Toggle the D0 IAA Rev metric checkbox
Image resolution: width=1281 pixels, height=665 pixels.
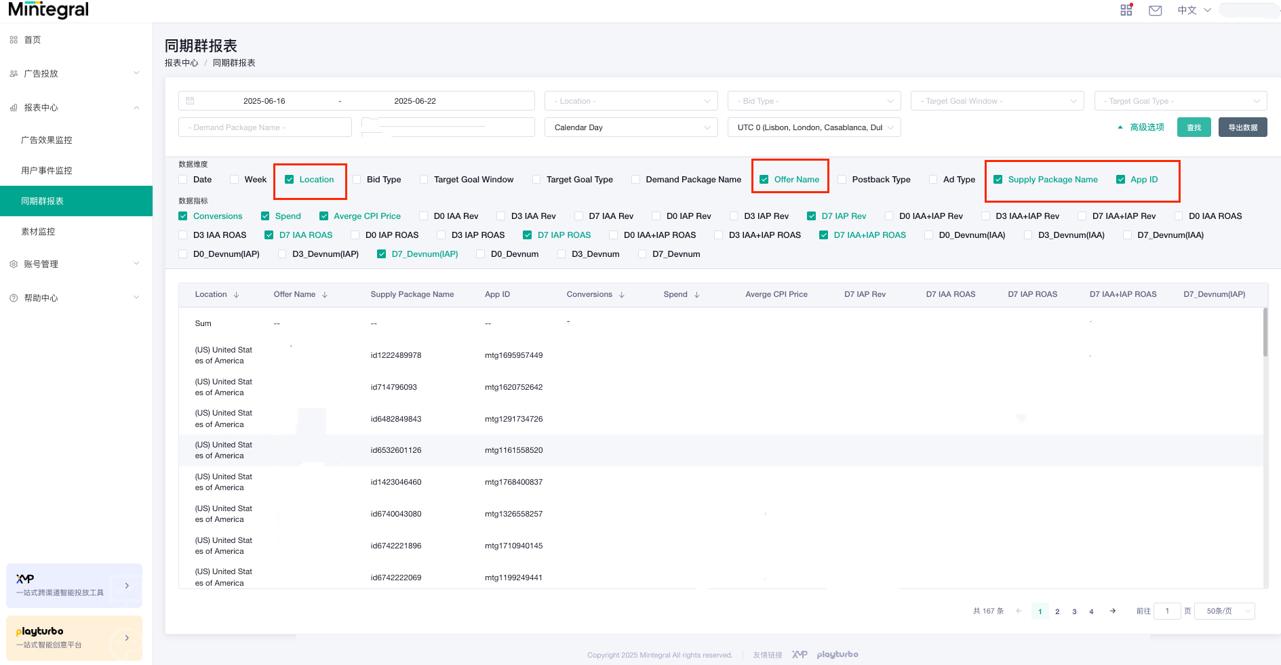coord(424,216)
